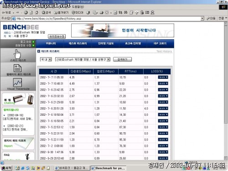
Task: Print the page with the printer icon
Action: tap(102, 13)
